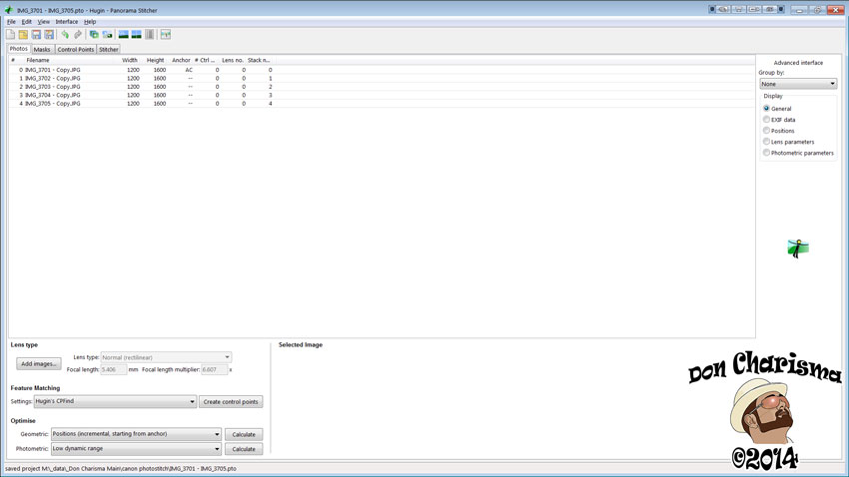Click the Add images toolbar icon
The height and width of the screenshot is (477, 849).
coord(94,35)
